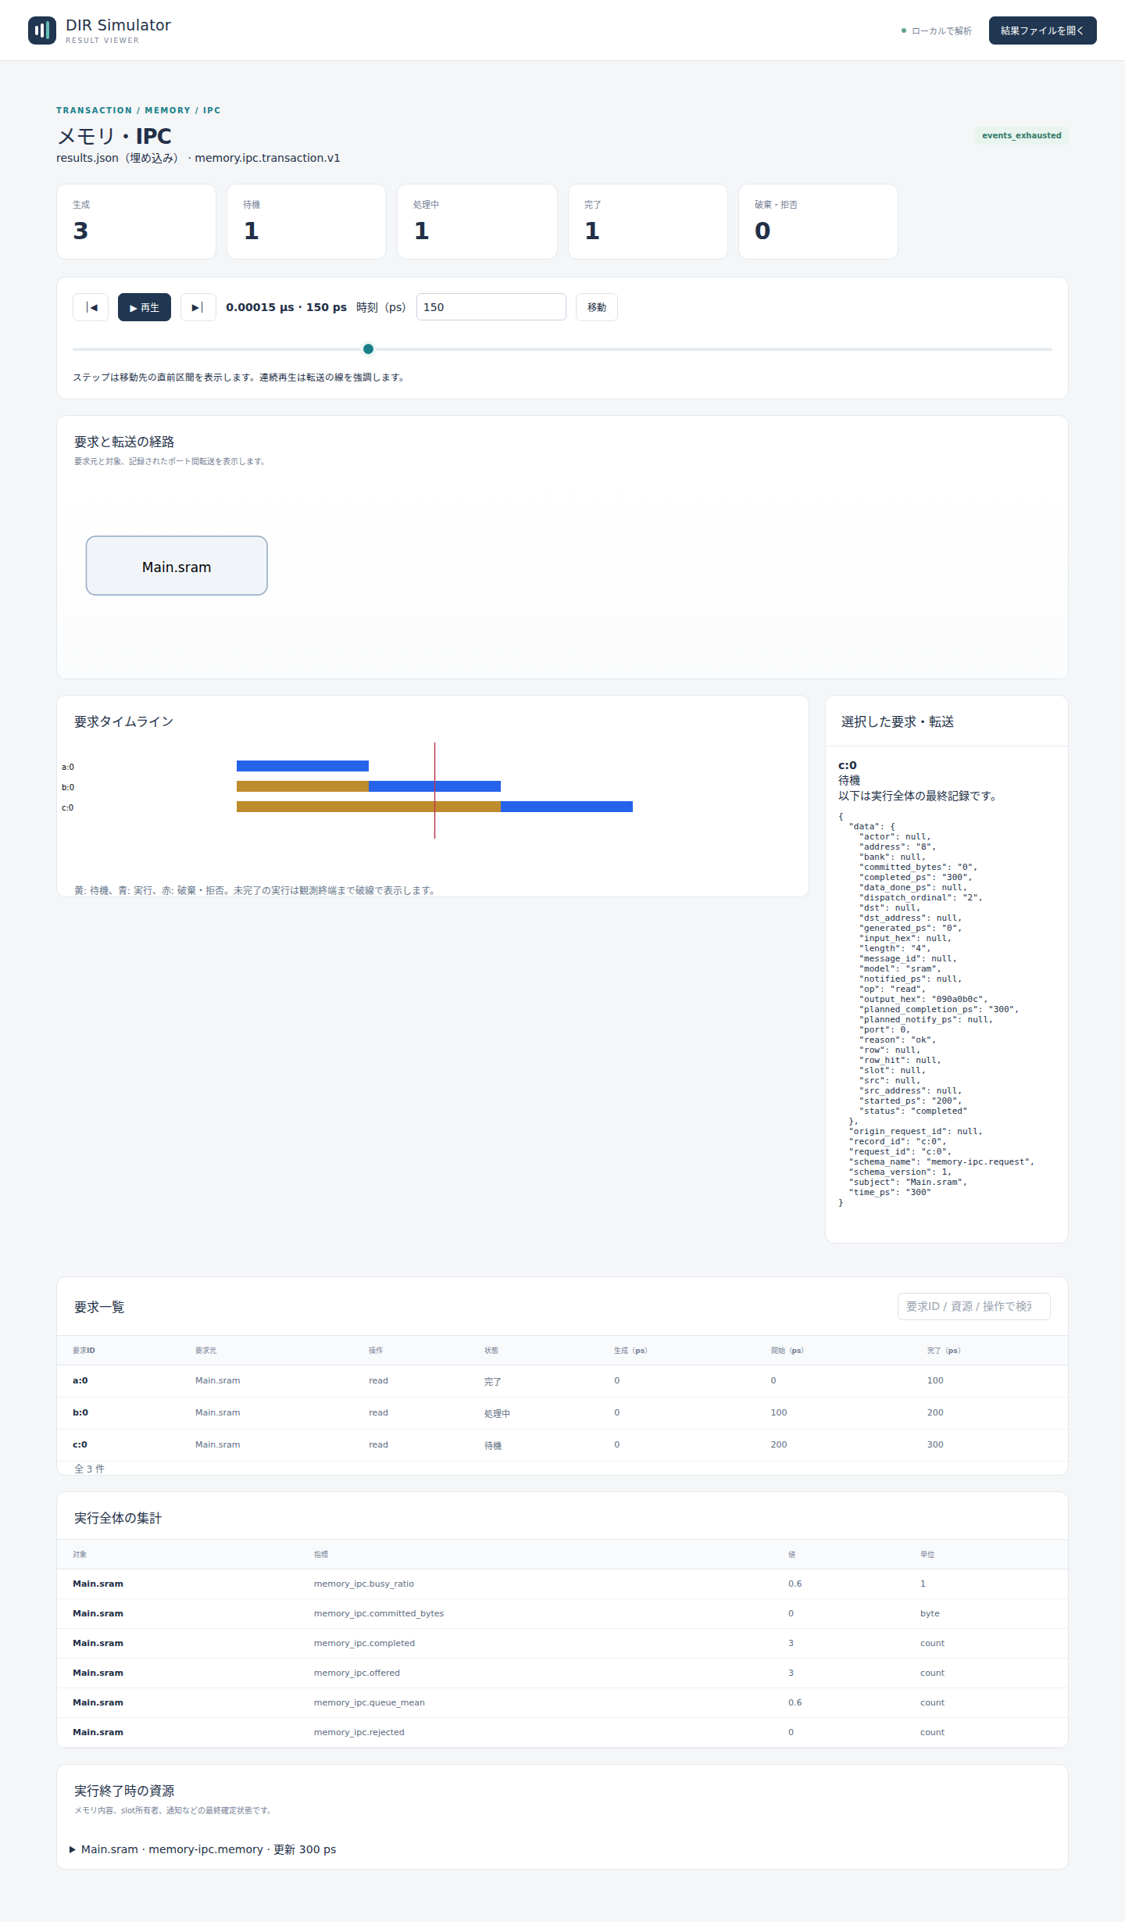Step forward with the next-step button
This screenshot has height=1922, width=1125.
pyautogui.click(x=198, y=307)
